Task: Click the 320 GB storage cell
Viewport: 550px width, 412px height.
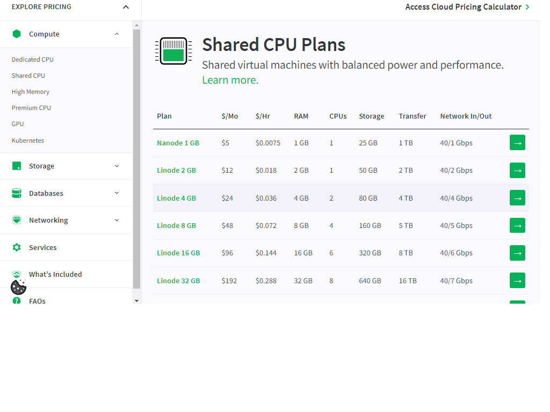Action: pyautogui.click(x=370, y=253)
